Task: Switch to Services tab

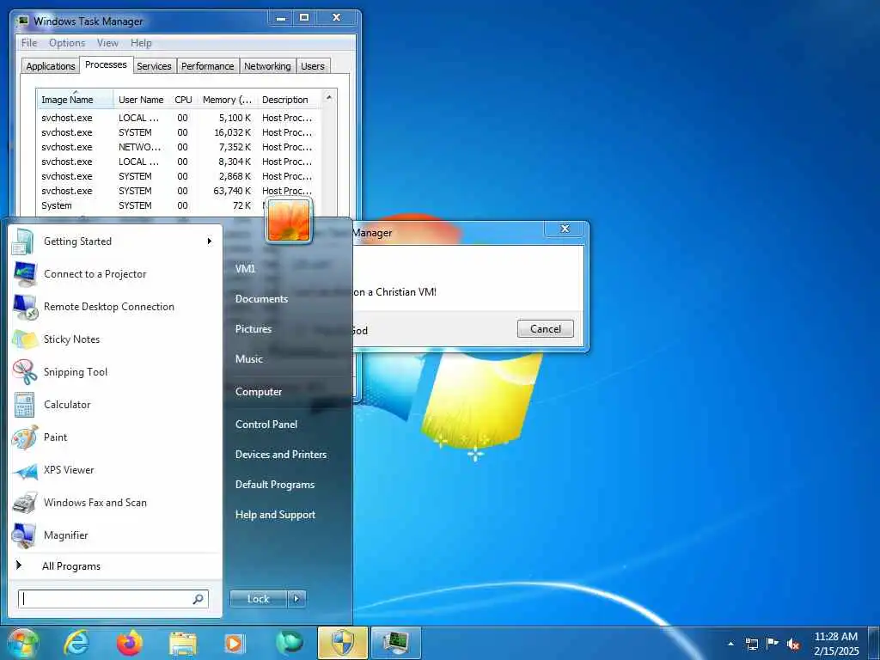Action: [x=154, y=66]
